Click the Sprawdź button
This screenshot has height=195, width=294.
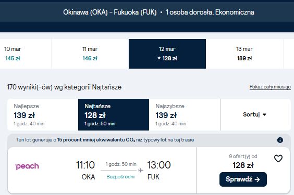243,179
